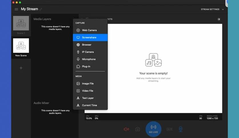239x138 pixels.
Task: Take a snapshot with the camera icon
Action: (138, 129)
